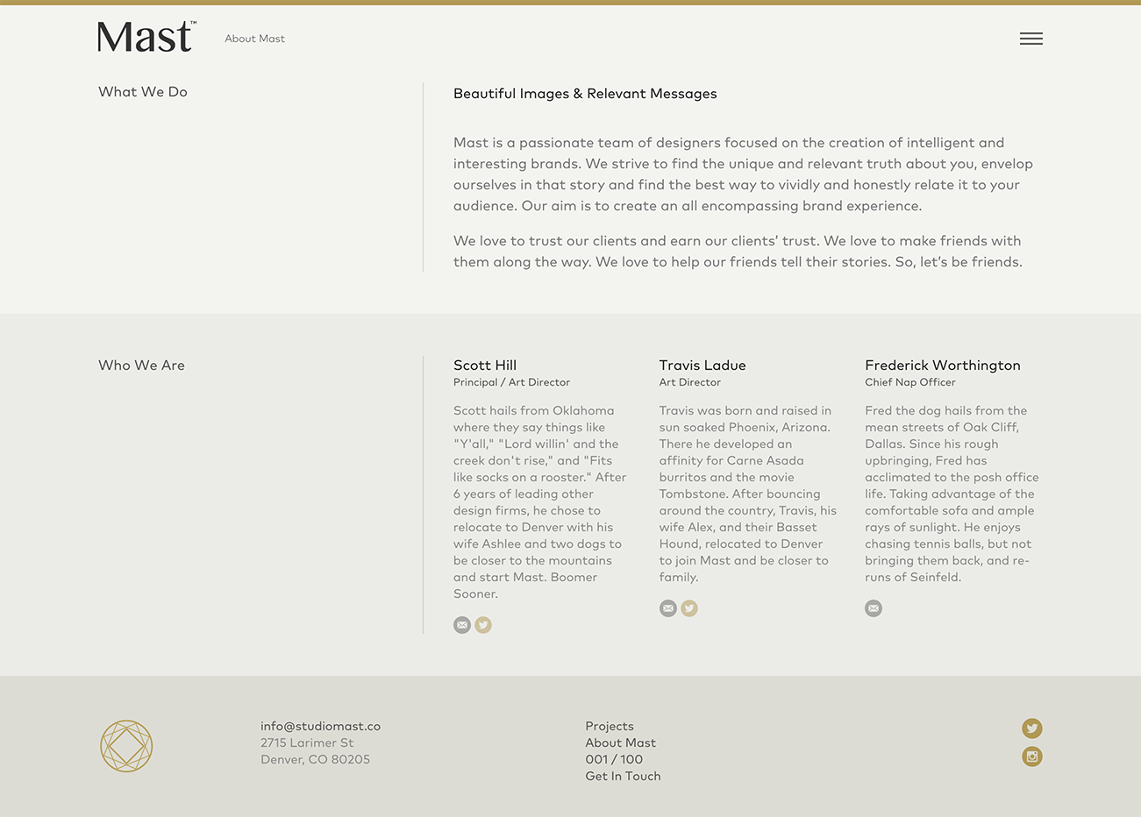
Task: Open the hamburger menu
Action: tap(1030, 39)
